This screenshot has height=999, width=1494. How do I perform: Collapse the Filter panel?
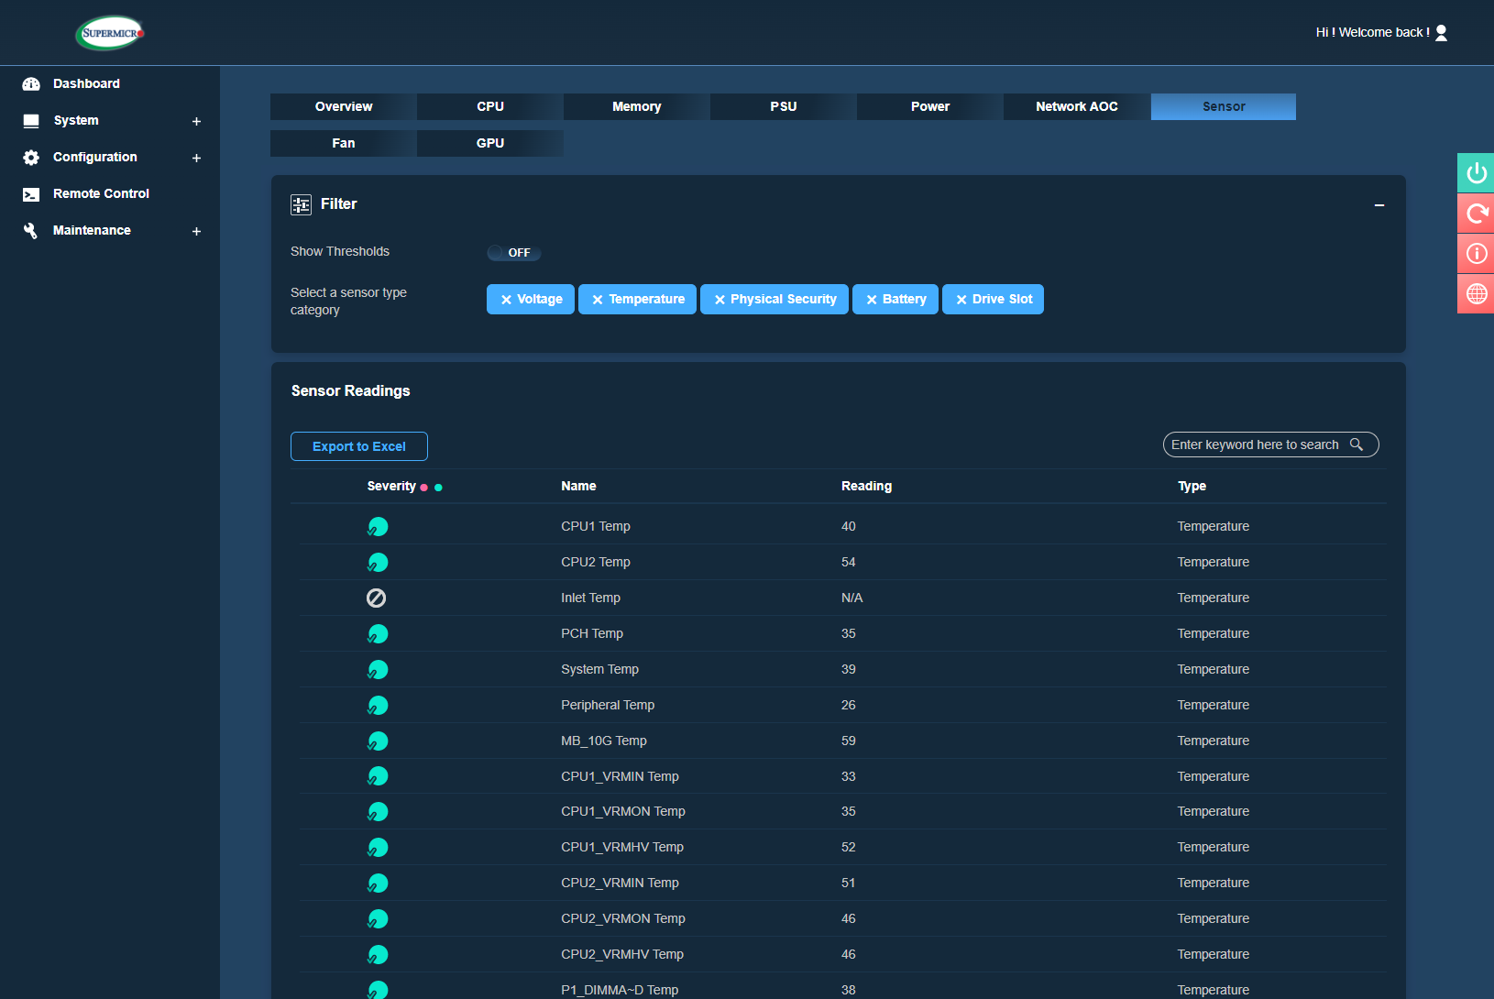point(1379,205)
